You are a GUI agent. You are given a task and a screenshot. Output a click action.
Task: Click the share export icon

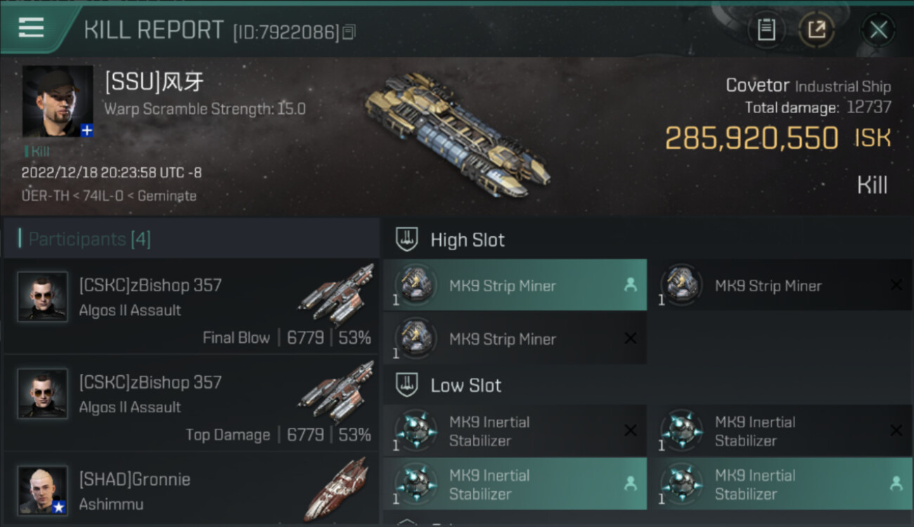(816, 30)
